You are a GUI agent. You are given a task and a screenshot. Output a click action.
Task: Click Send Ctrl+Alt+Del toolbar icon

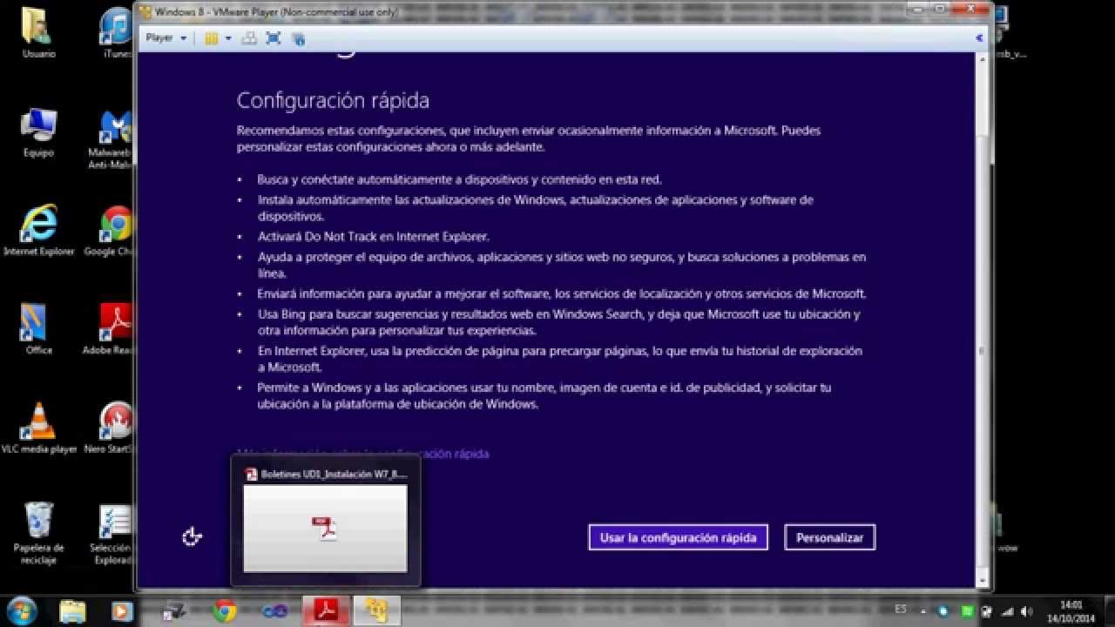click(x=249, y=38)
